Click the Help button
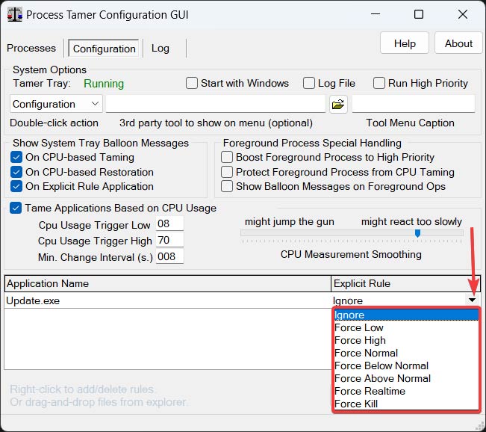This screenshot has height=432, width=486. (x=405, y=43)
